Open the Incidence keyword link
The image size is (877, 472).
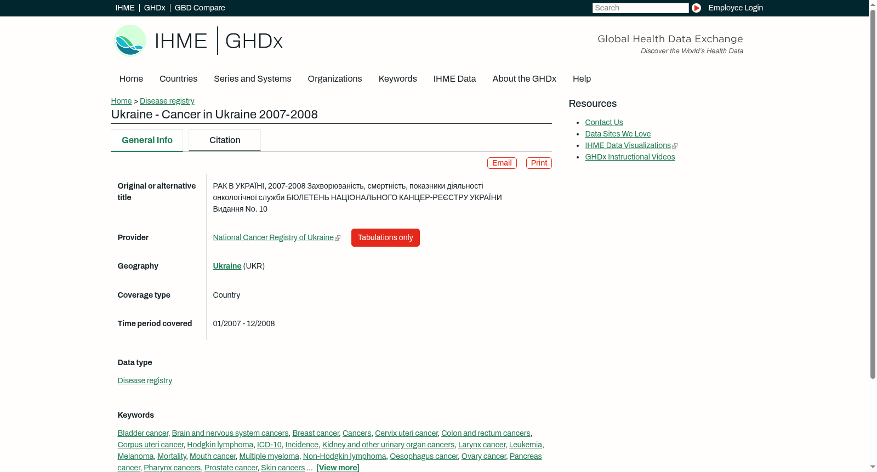pos(301,445)
